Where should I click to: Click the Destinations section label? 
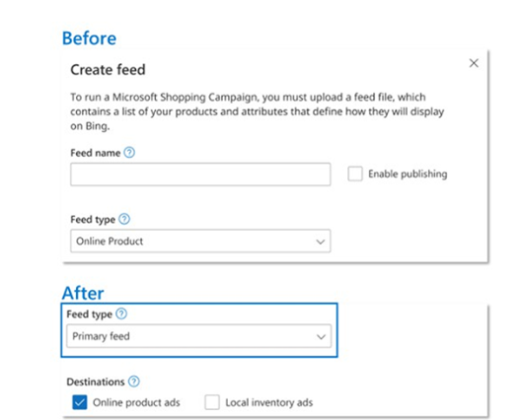96,382
